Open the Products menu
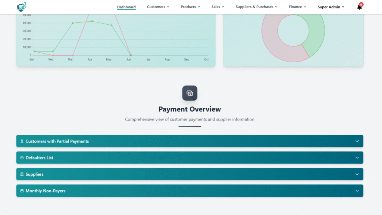The width and height of the screenshot is (382, 215). click(190, 7)
